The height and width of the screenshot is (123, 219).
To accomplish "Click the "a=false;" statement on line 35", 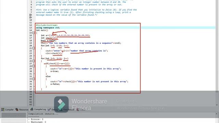I will [x=55, y=84].
